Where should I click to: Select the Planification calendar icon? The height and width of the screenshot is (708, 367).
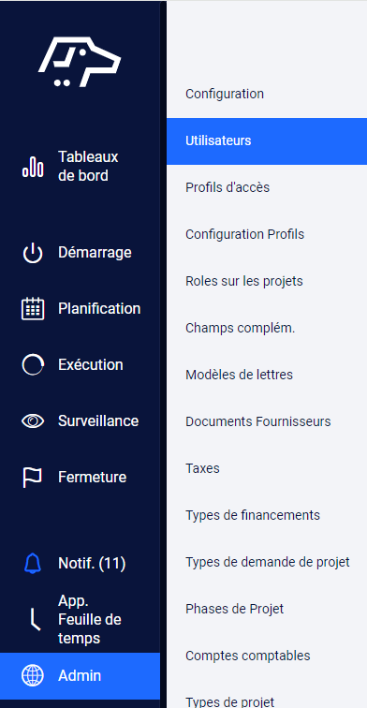point(33,309)
